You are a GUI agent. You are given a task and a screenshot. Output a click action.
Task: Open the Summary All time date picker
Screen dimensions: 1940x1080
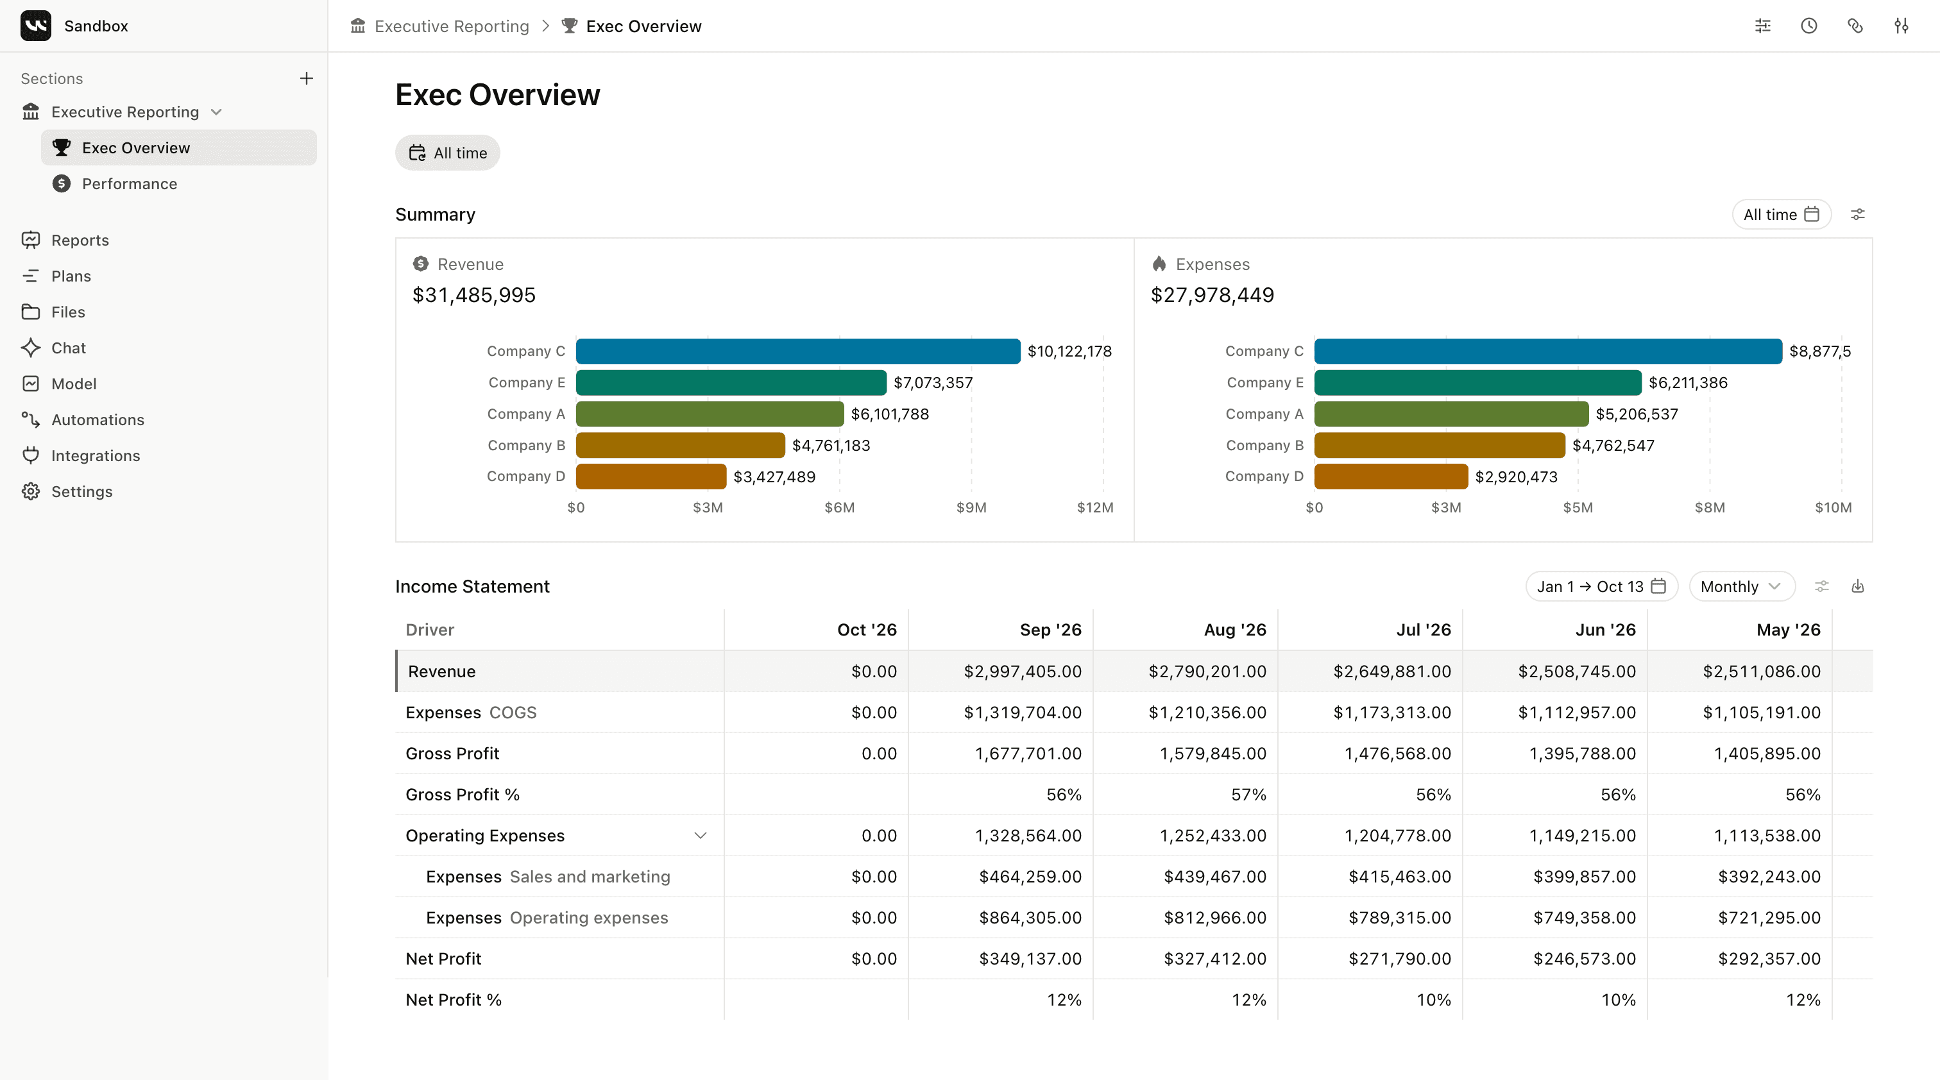tap(1781, 214)
